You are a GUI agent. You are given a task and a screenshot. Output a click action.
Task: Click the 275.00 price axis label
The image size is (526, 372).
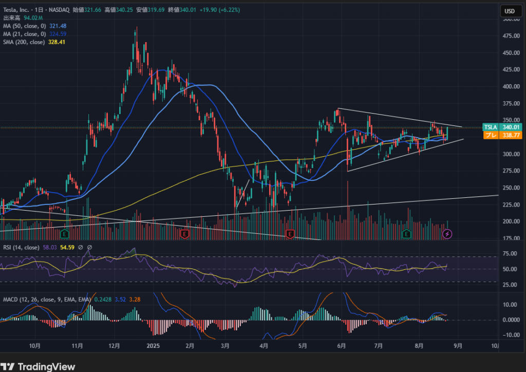[511, 171]
